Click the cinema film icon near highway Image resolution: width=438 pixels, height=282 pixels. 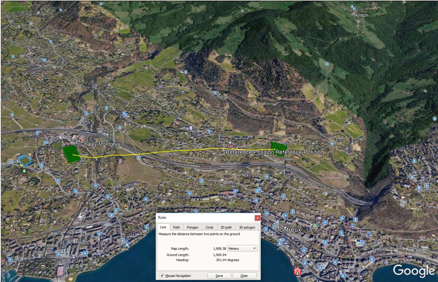click(x=191, y=127)
